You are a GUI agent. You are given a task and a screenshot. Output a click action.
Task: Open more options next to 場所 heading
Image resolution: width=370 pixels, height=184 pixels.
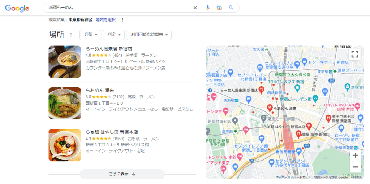click(71, 35)
